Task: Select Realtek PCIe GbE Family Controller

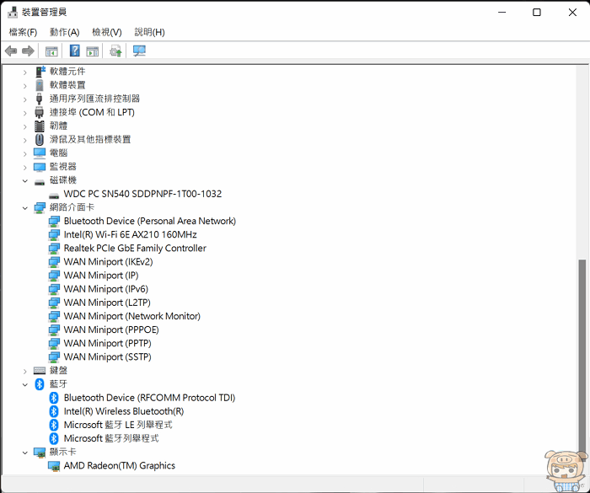Action: coord(135,248)
